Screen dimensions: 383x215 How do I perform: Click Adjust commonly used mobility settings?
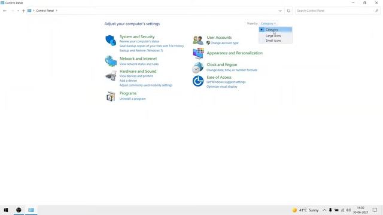point(146,85)
